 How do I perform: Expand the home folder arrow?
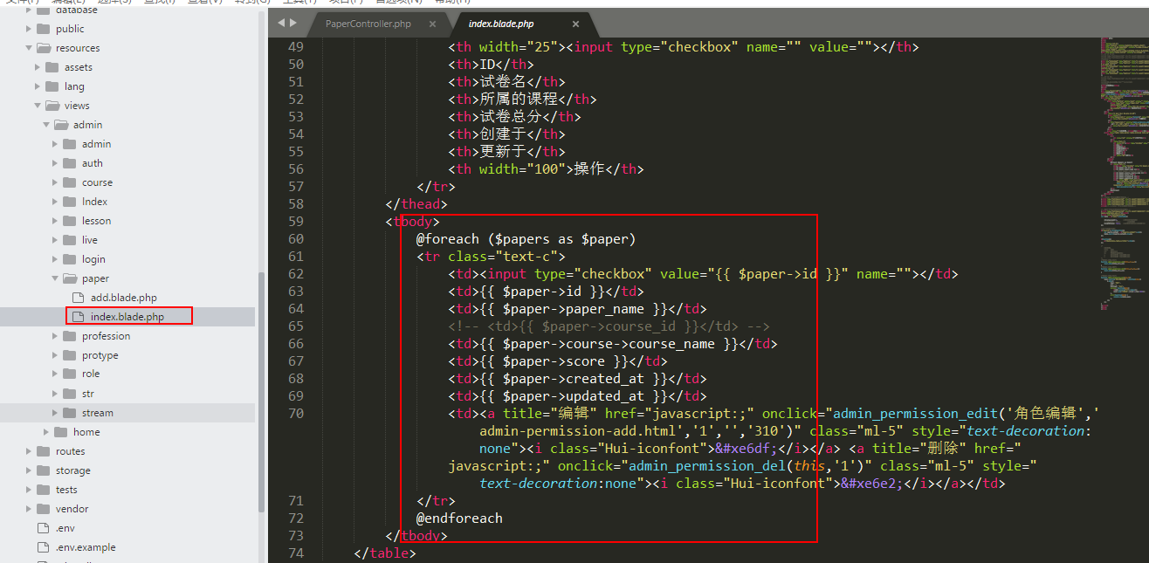click(x=46, y=432)
